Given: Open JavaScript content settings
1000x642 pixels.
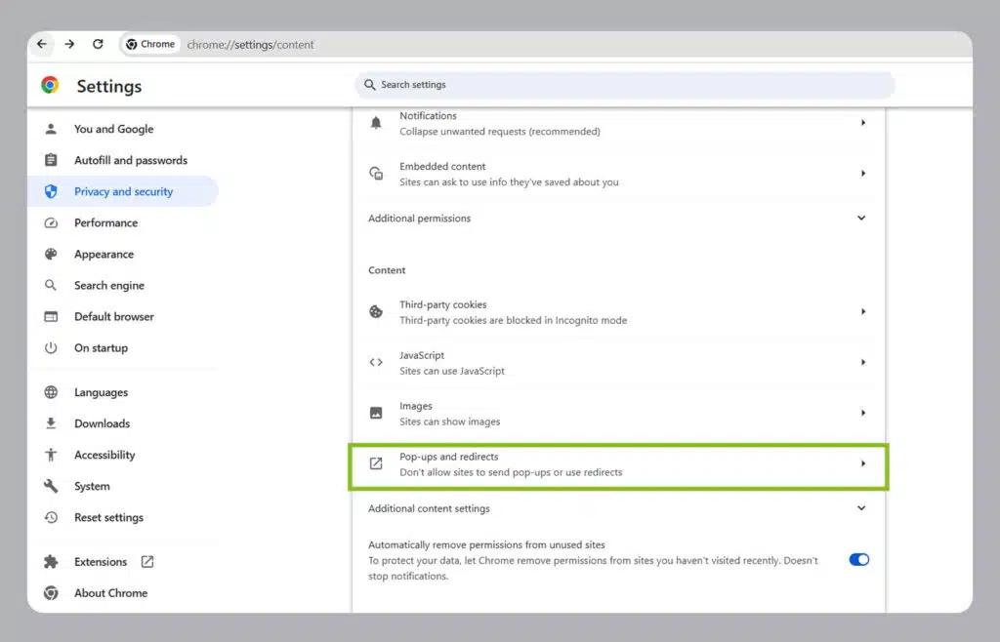Looking at the screenshot, I should 618,363.
